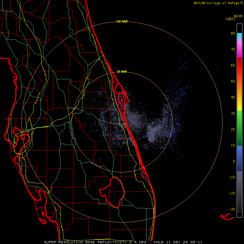Click the green segment of the reflectivity color bar
This screenshot has height=244, width=244.
pos(239,128)
